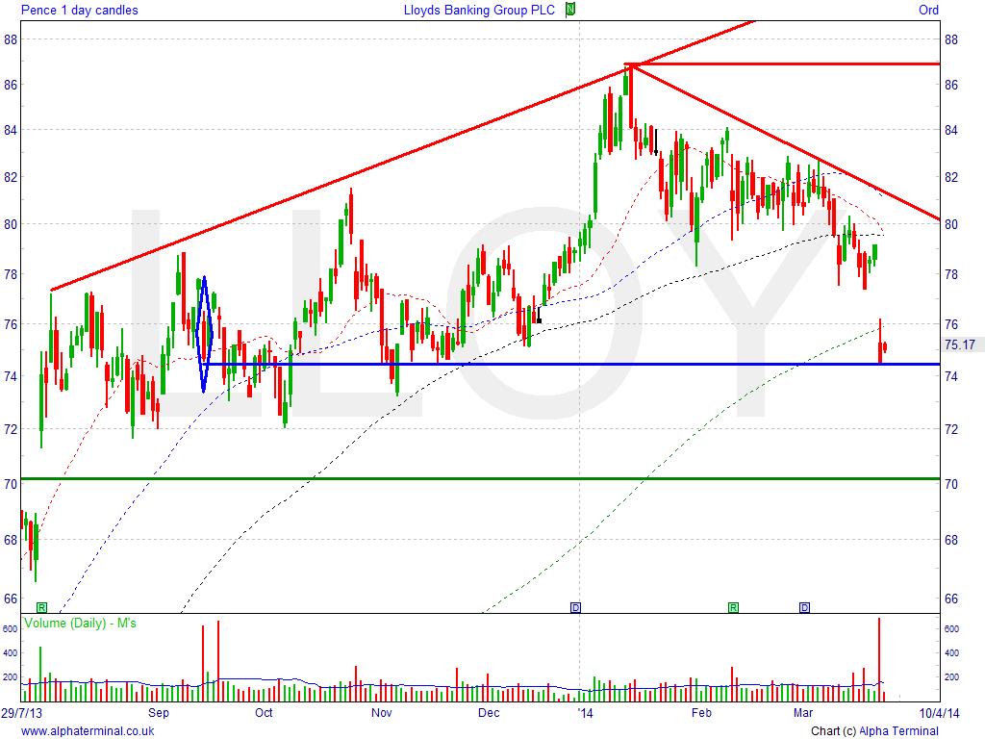The width and height of the screenshot is (985, 739).
Task: Click the green R marker near July 2013
Action: (41, 607)
